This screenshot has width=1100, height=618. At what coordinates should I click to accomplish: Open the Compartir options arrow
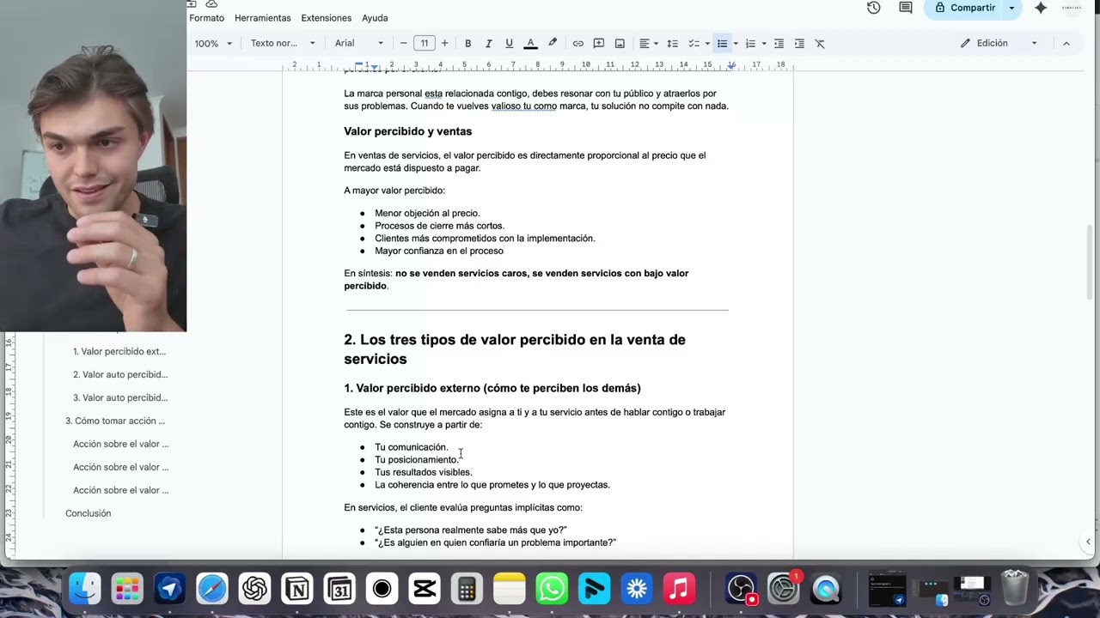pyautogui.click(x=1011, y=8)
